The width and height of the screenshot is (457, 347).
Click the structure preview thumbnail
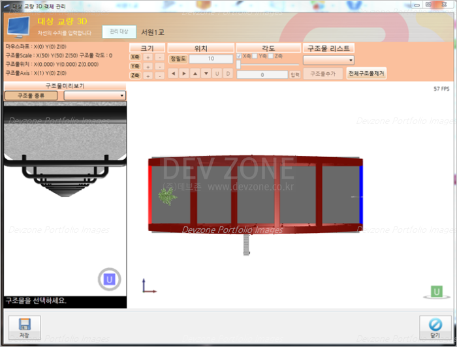pos(65,198)
